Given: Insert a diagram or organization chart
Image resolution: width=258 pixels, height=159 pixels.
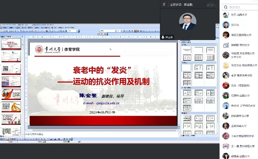Looking at the screenshot, I should 39,139.
